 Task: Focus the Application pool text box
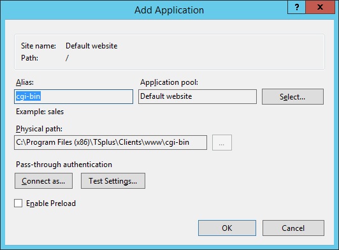click(198, 96)
